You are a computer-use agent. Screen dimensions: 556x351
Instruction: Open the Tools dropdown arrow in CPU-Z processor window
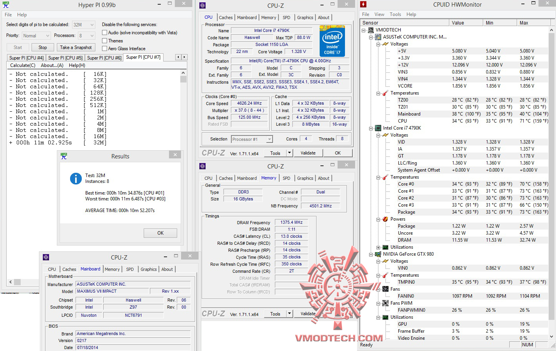(x=289, y=153)
